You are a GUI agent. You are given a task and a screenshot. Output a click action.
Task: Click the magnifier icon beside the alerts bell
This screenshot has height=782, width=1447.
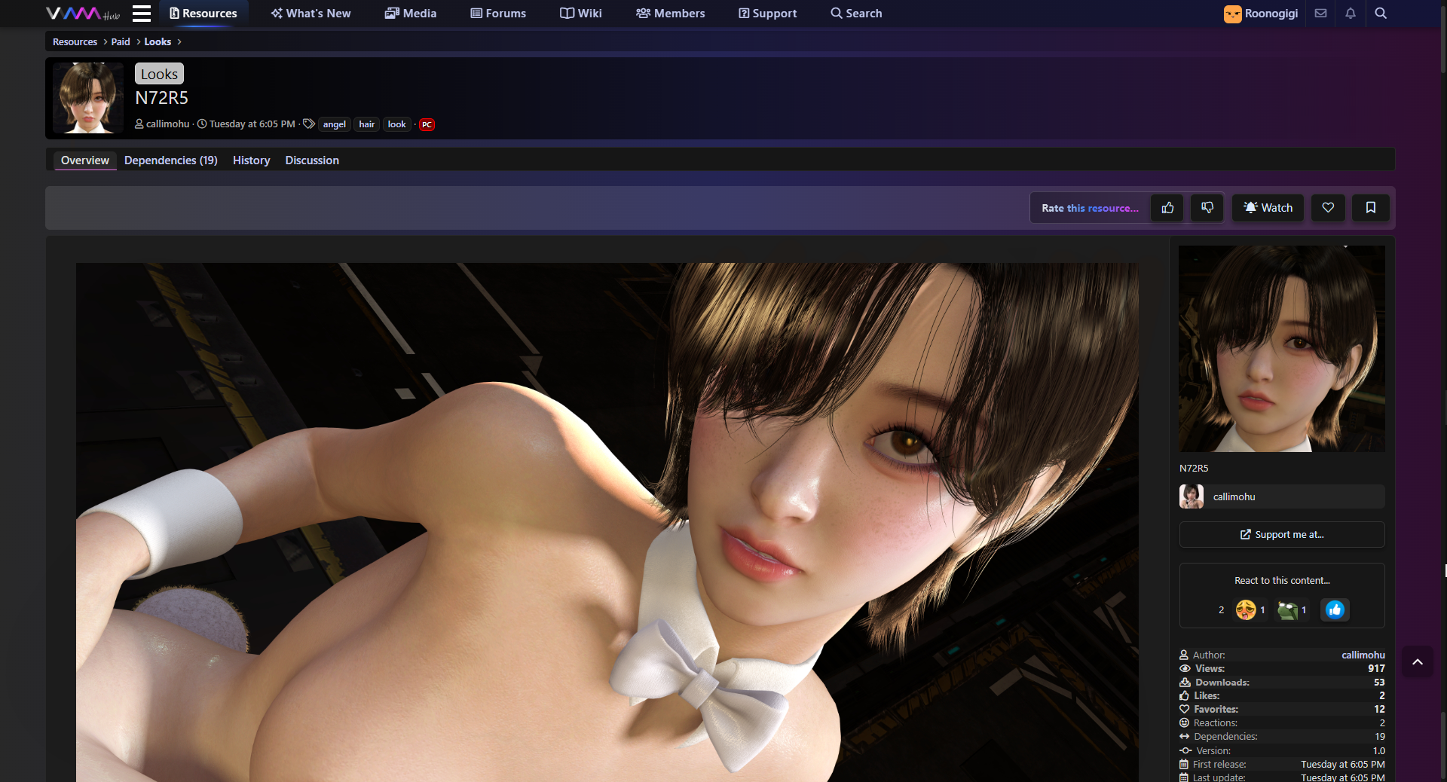[x=1381, y=14]
